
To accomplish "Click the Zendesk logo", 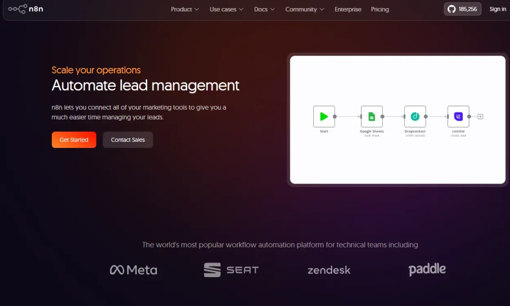I will tap(329, 270).
